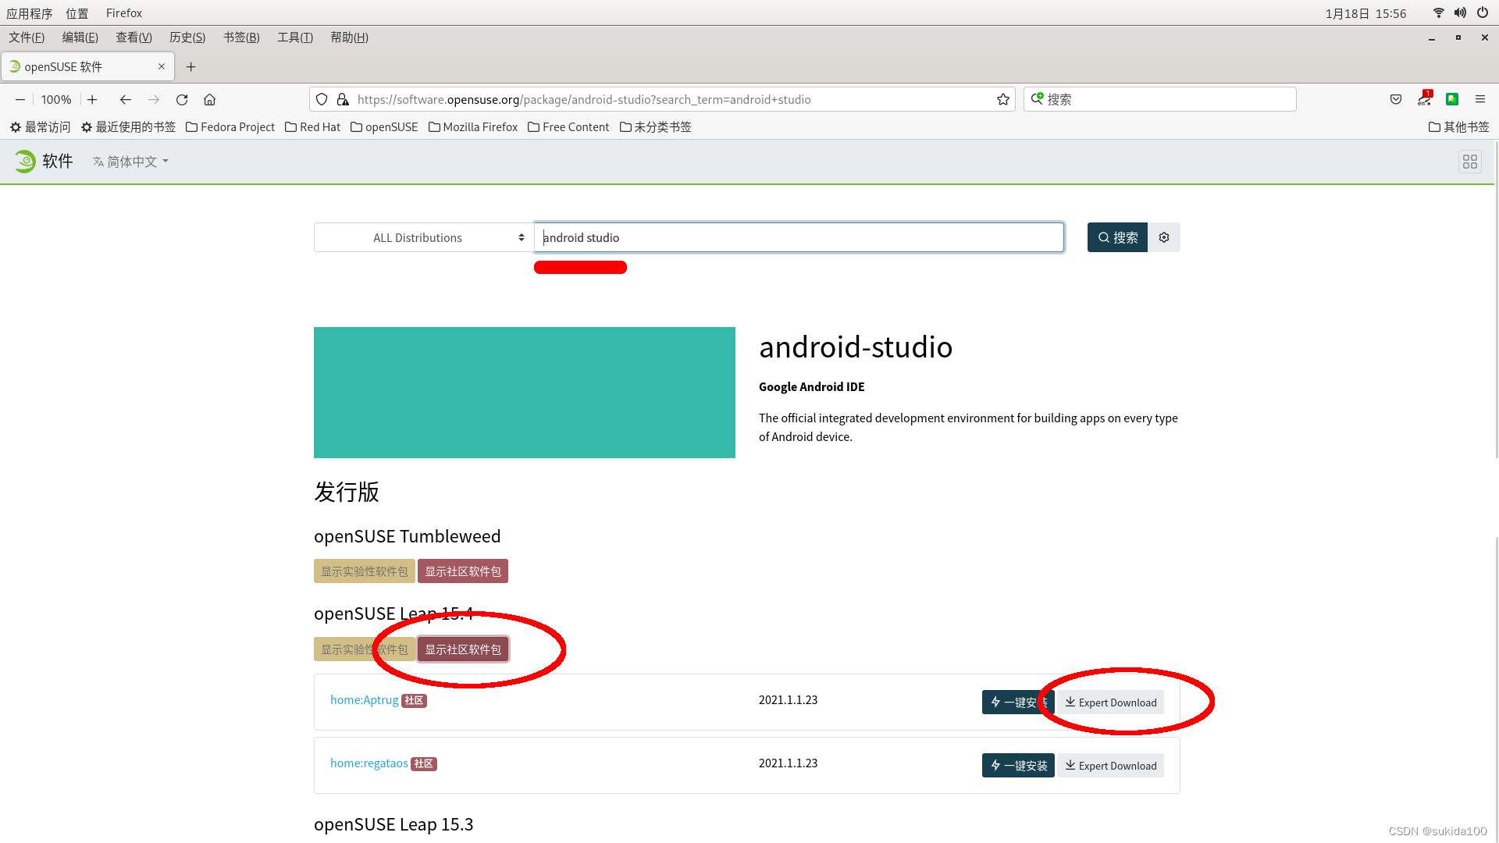The width and height of the screenshot is (1499, 843).
Task: Click the page vertical scrollbar
Action: (1496, 301)
